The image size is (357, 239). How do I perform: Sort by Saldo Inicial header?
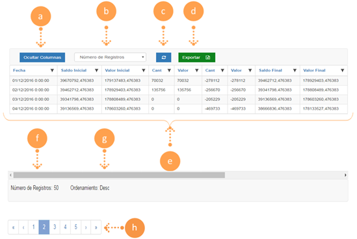tap(73, 70)
